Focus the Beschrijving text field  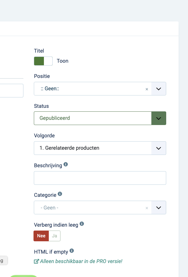[x=100, y=178]
